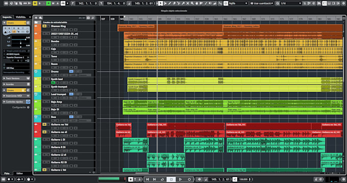
Task: Switch to the Visibilidad tab
Action: (x=21, y=17)
